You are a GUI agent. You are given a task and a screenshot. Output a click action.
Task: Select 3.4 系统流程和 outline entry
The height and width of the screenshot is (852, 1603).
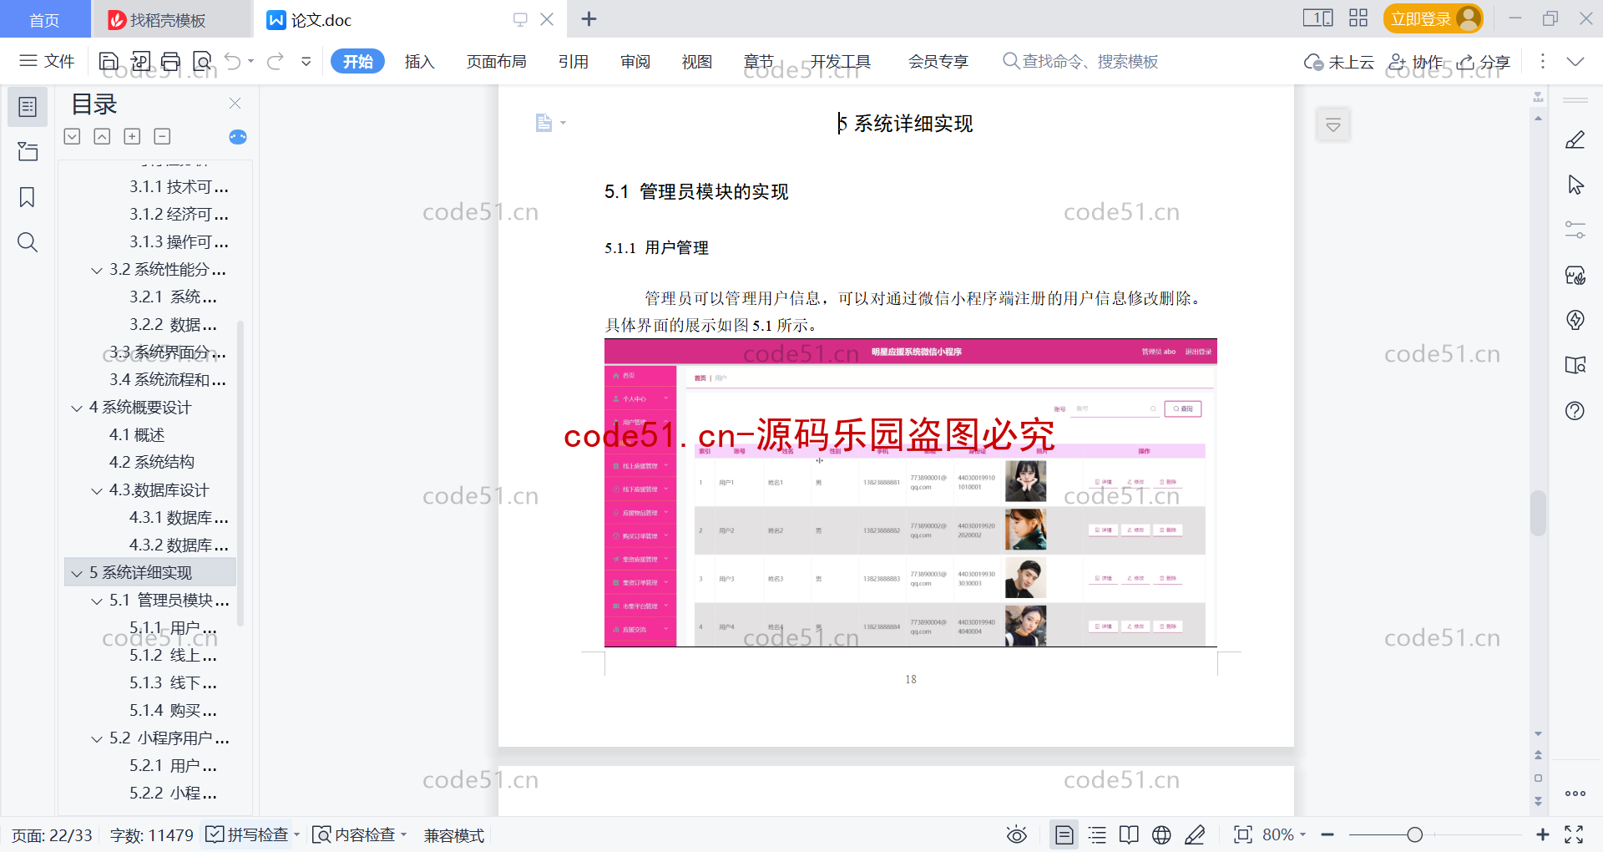click(167, 380)
